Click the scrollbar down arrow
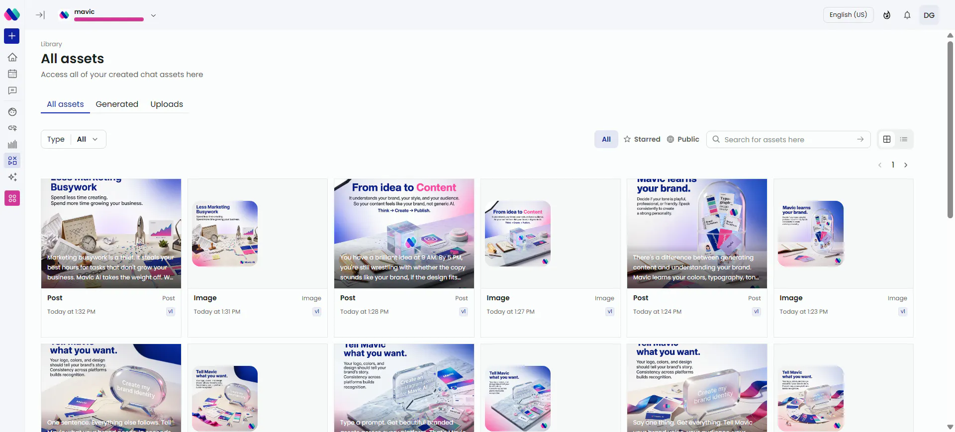 click(950, 427)
